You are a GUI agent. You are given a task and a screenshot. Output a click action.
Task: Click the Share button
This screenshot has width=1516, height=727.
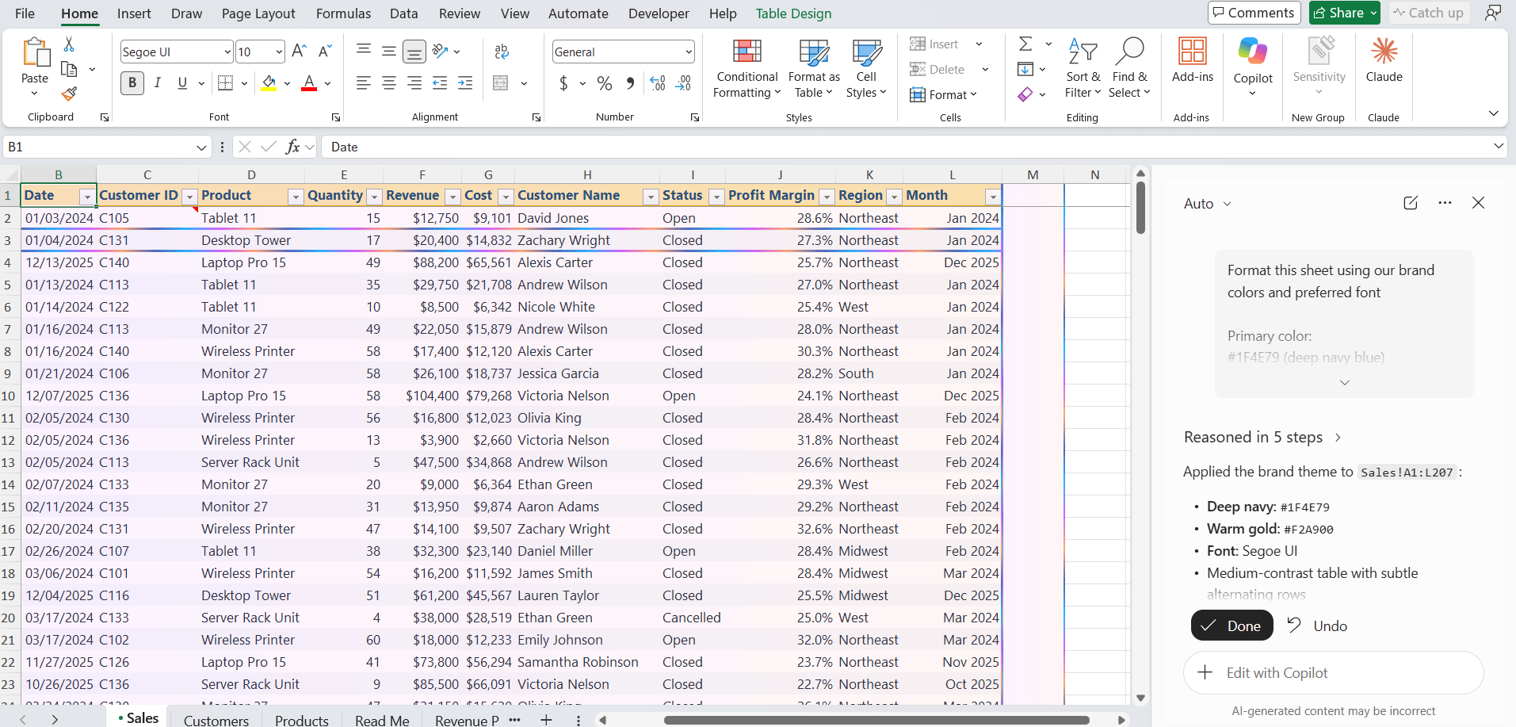[x=1345, y=13]
